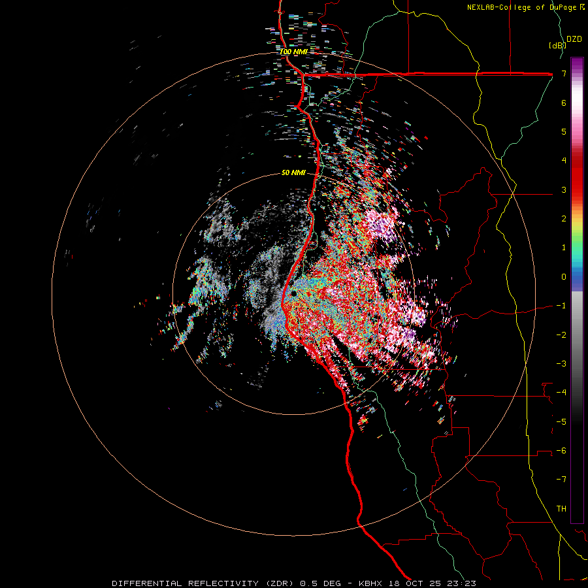Click the 6 dB tick label
Image resolution: width=588 pixels, height=588 pixels.
pos(564,103)
